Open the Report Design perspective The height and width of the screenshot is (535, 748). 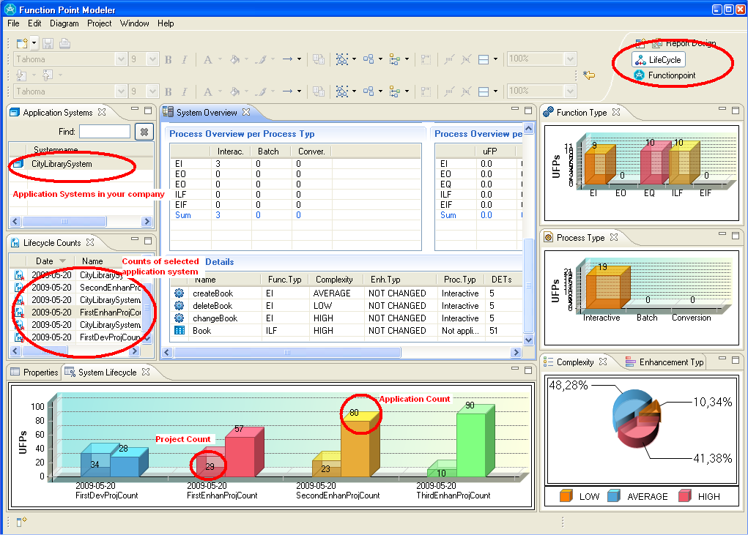point(684,43)
